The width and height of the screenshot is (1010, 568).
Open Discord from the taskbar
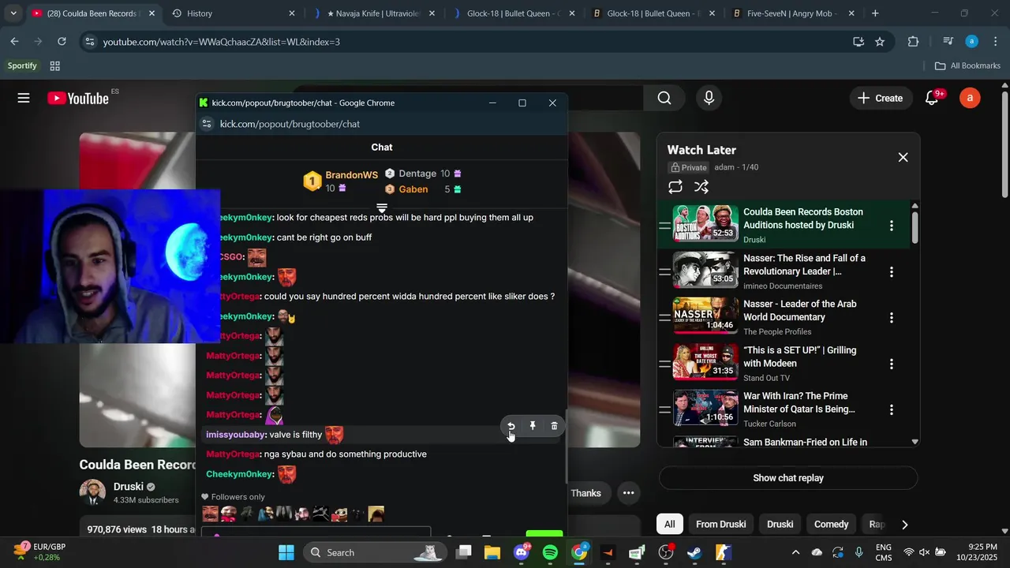click(x=522, y=552)
